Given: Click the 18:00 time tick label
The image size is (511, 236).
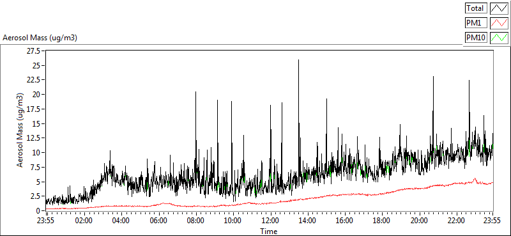Looking at the screenshot, I should coord(381,220).
